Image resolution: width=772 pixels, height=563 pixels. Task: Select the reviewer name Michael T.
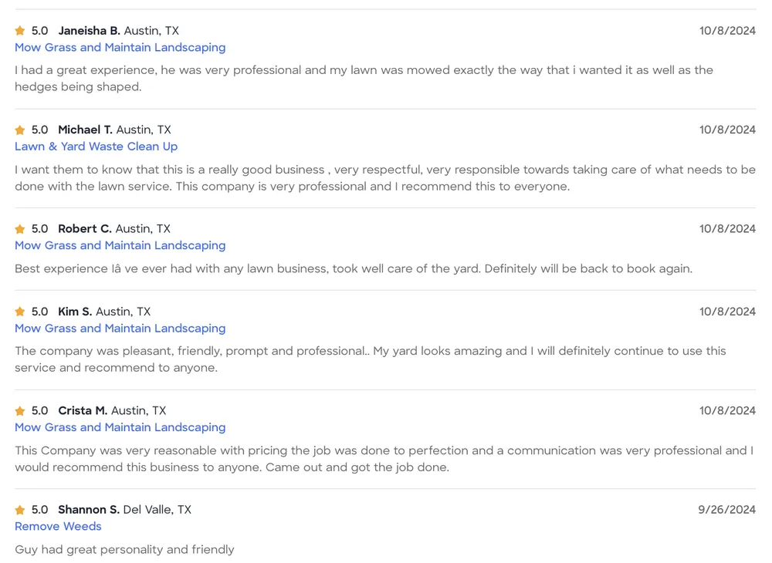[85, 130]
